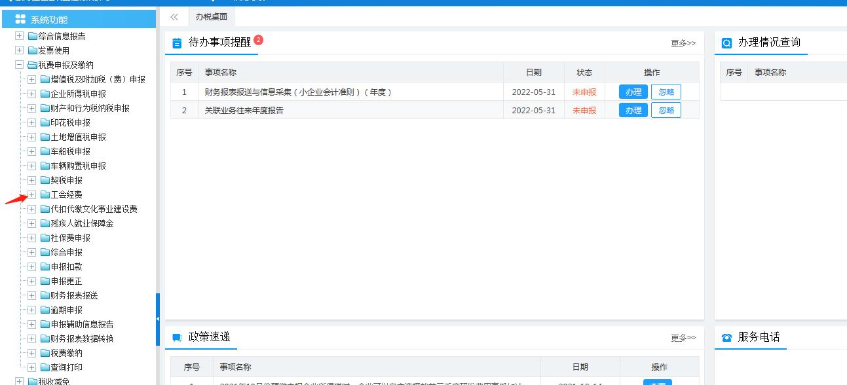Click the « collapse icon beside 办税桌面 tab
This screenshot has height=385, width=847.
[174, 16]
